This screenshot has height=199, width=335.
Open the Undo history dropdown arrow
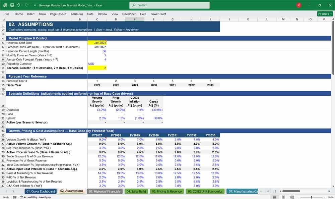pyautogui.click(x=22, y=5)
